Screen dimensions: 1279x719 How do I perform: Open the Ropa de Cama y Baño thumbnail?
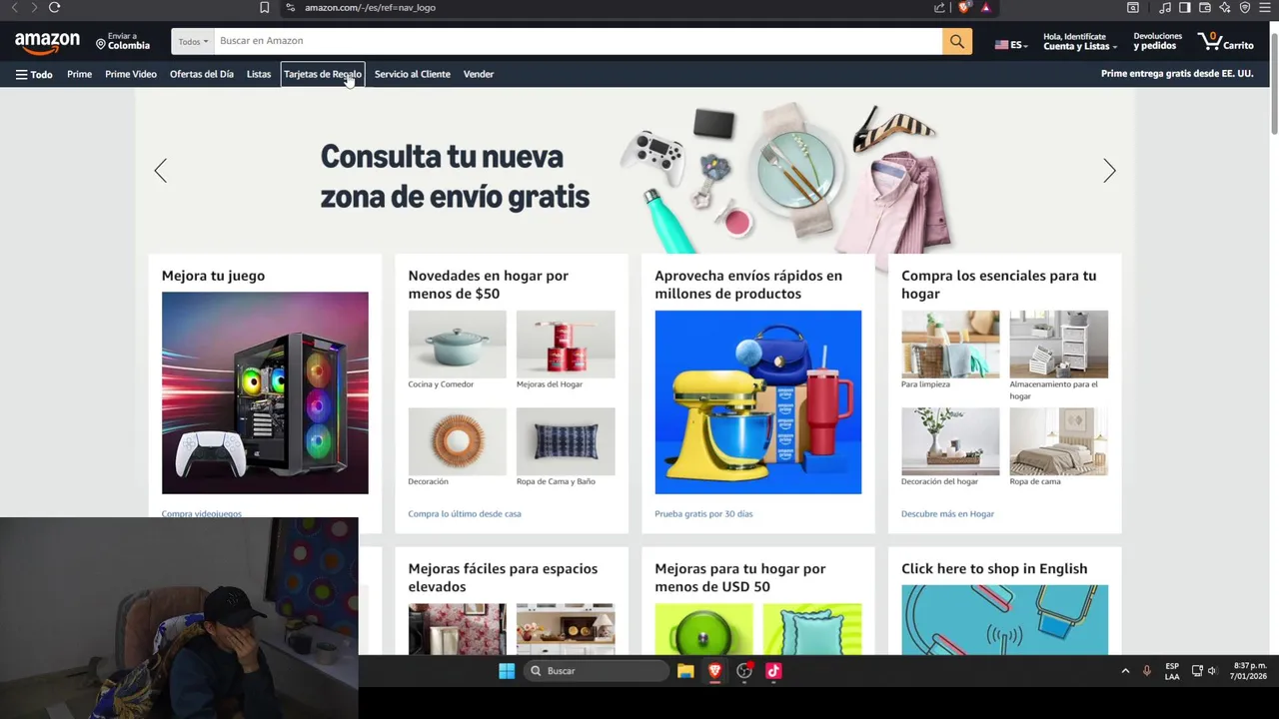coord(566,441)
